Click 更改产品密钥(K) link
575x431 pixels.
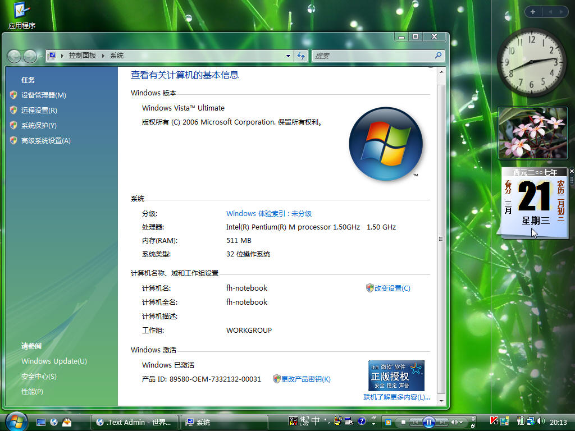click(306, 379)
